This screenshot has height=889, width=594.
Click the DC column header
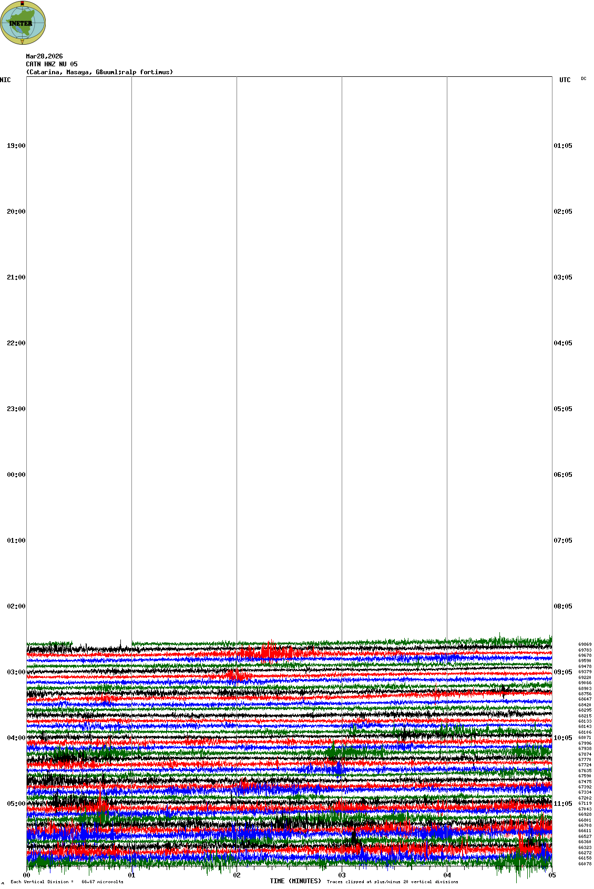click(x=583, y=79)
